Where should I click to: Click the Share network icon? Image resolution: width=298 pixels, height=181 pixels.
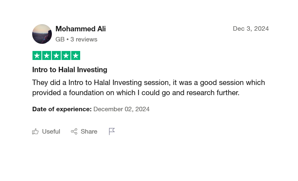[74, 132]
